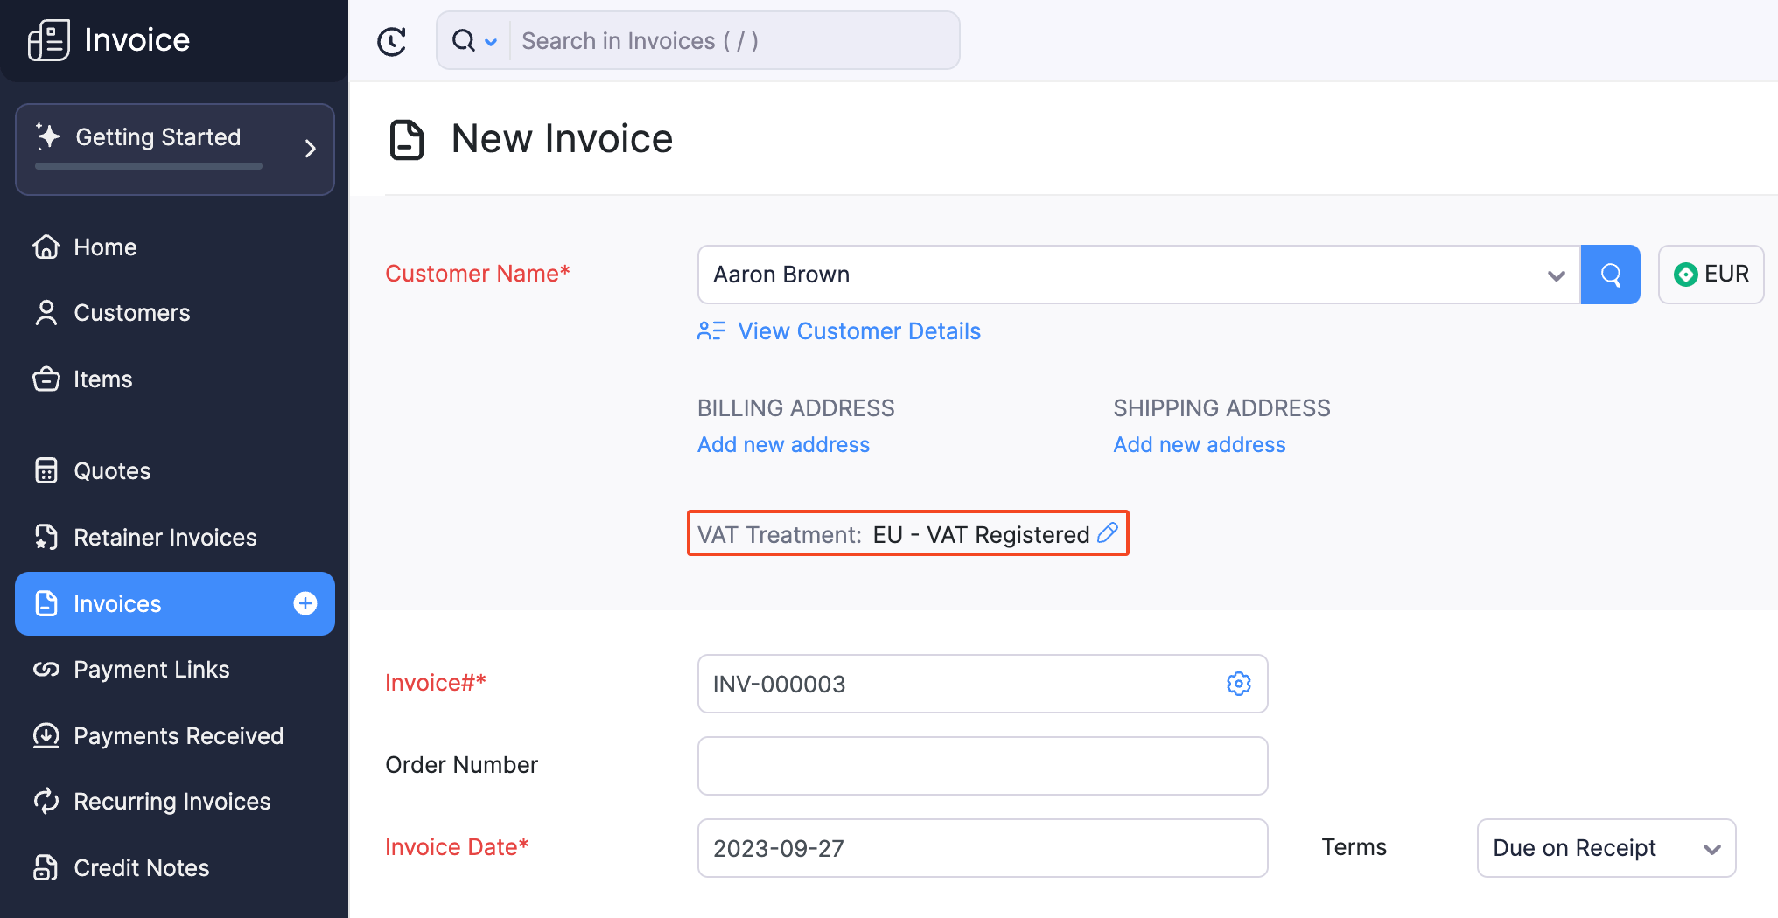
Task: Open the Terms dropdown showing Due on Receipt
Action: pos(1606,848)
